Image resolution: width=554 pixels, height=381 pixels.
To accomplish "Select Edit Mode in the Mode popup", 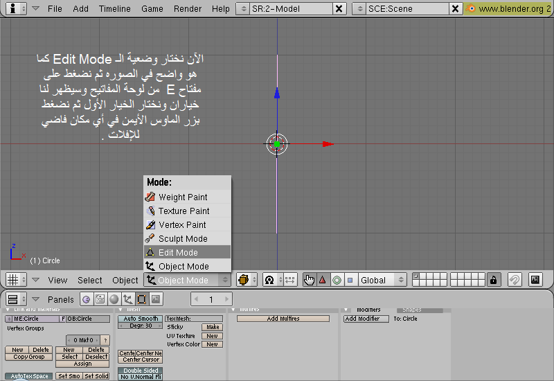I will tap(188, 252).
